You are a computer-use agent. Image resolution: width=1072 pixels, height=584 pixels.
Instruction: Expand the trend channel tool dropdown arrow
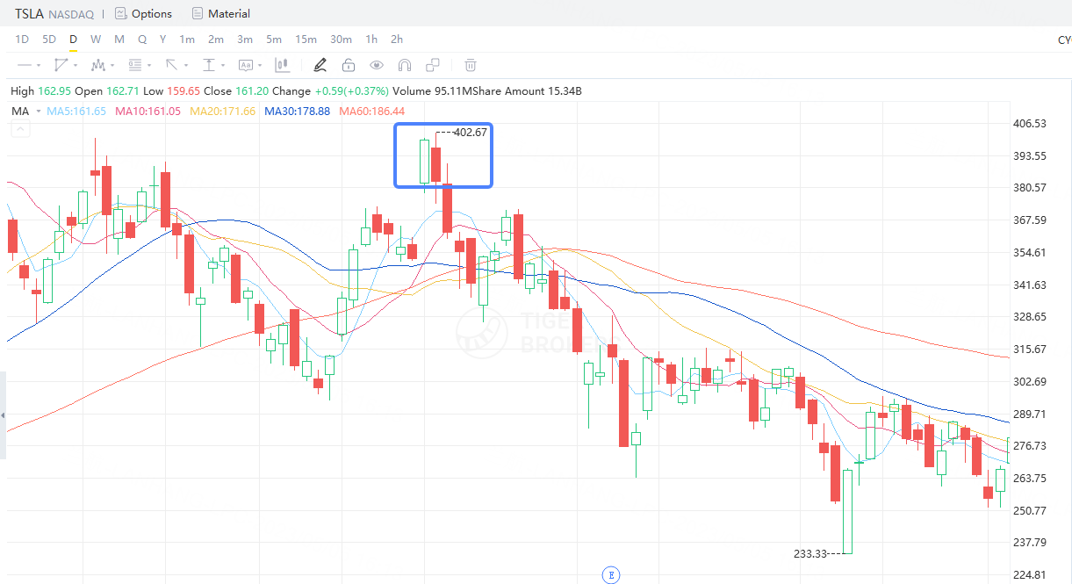[76, 66]
